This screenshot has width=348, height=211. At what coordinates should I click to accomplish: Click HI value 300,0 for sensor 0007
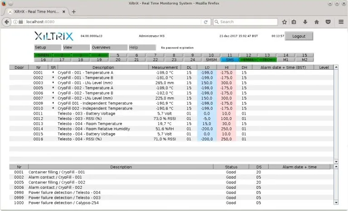(226, 98)
